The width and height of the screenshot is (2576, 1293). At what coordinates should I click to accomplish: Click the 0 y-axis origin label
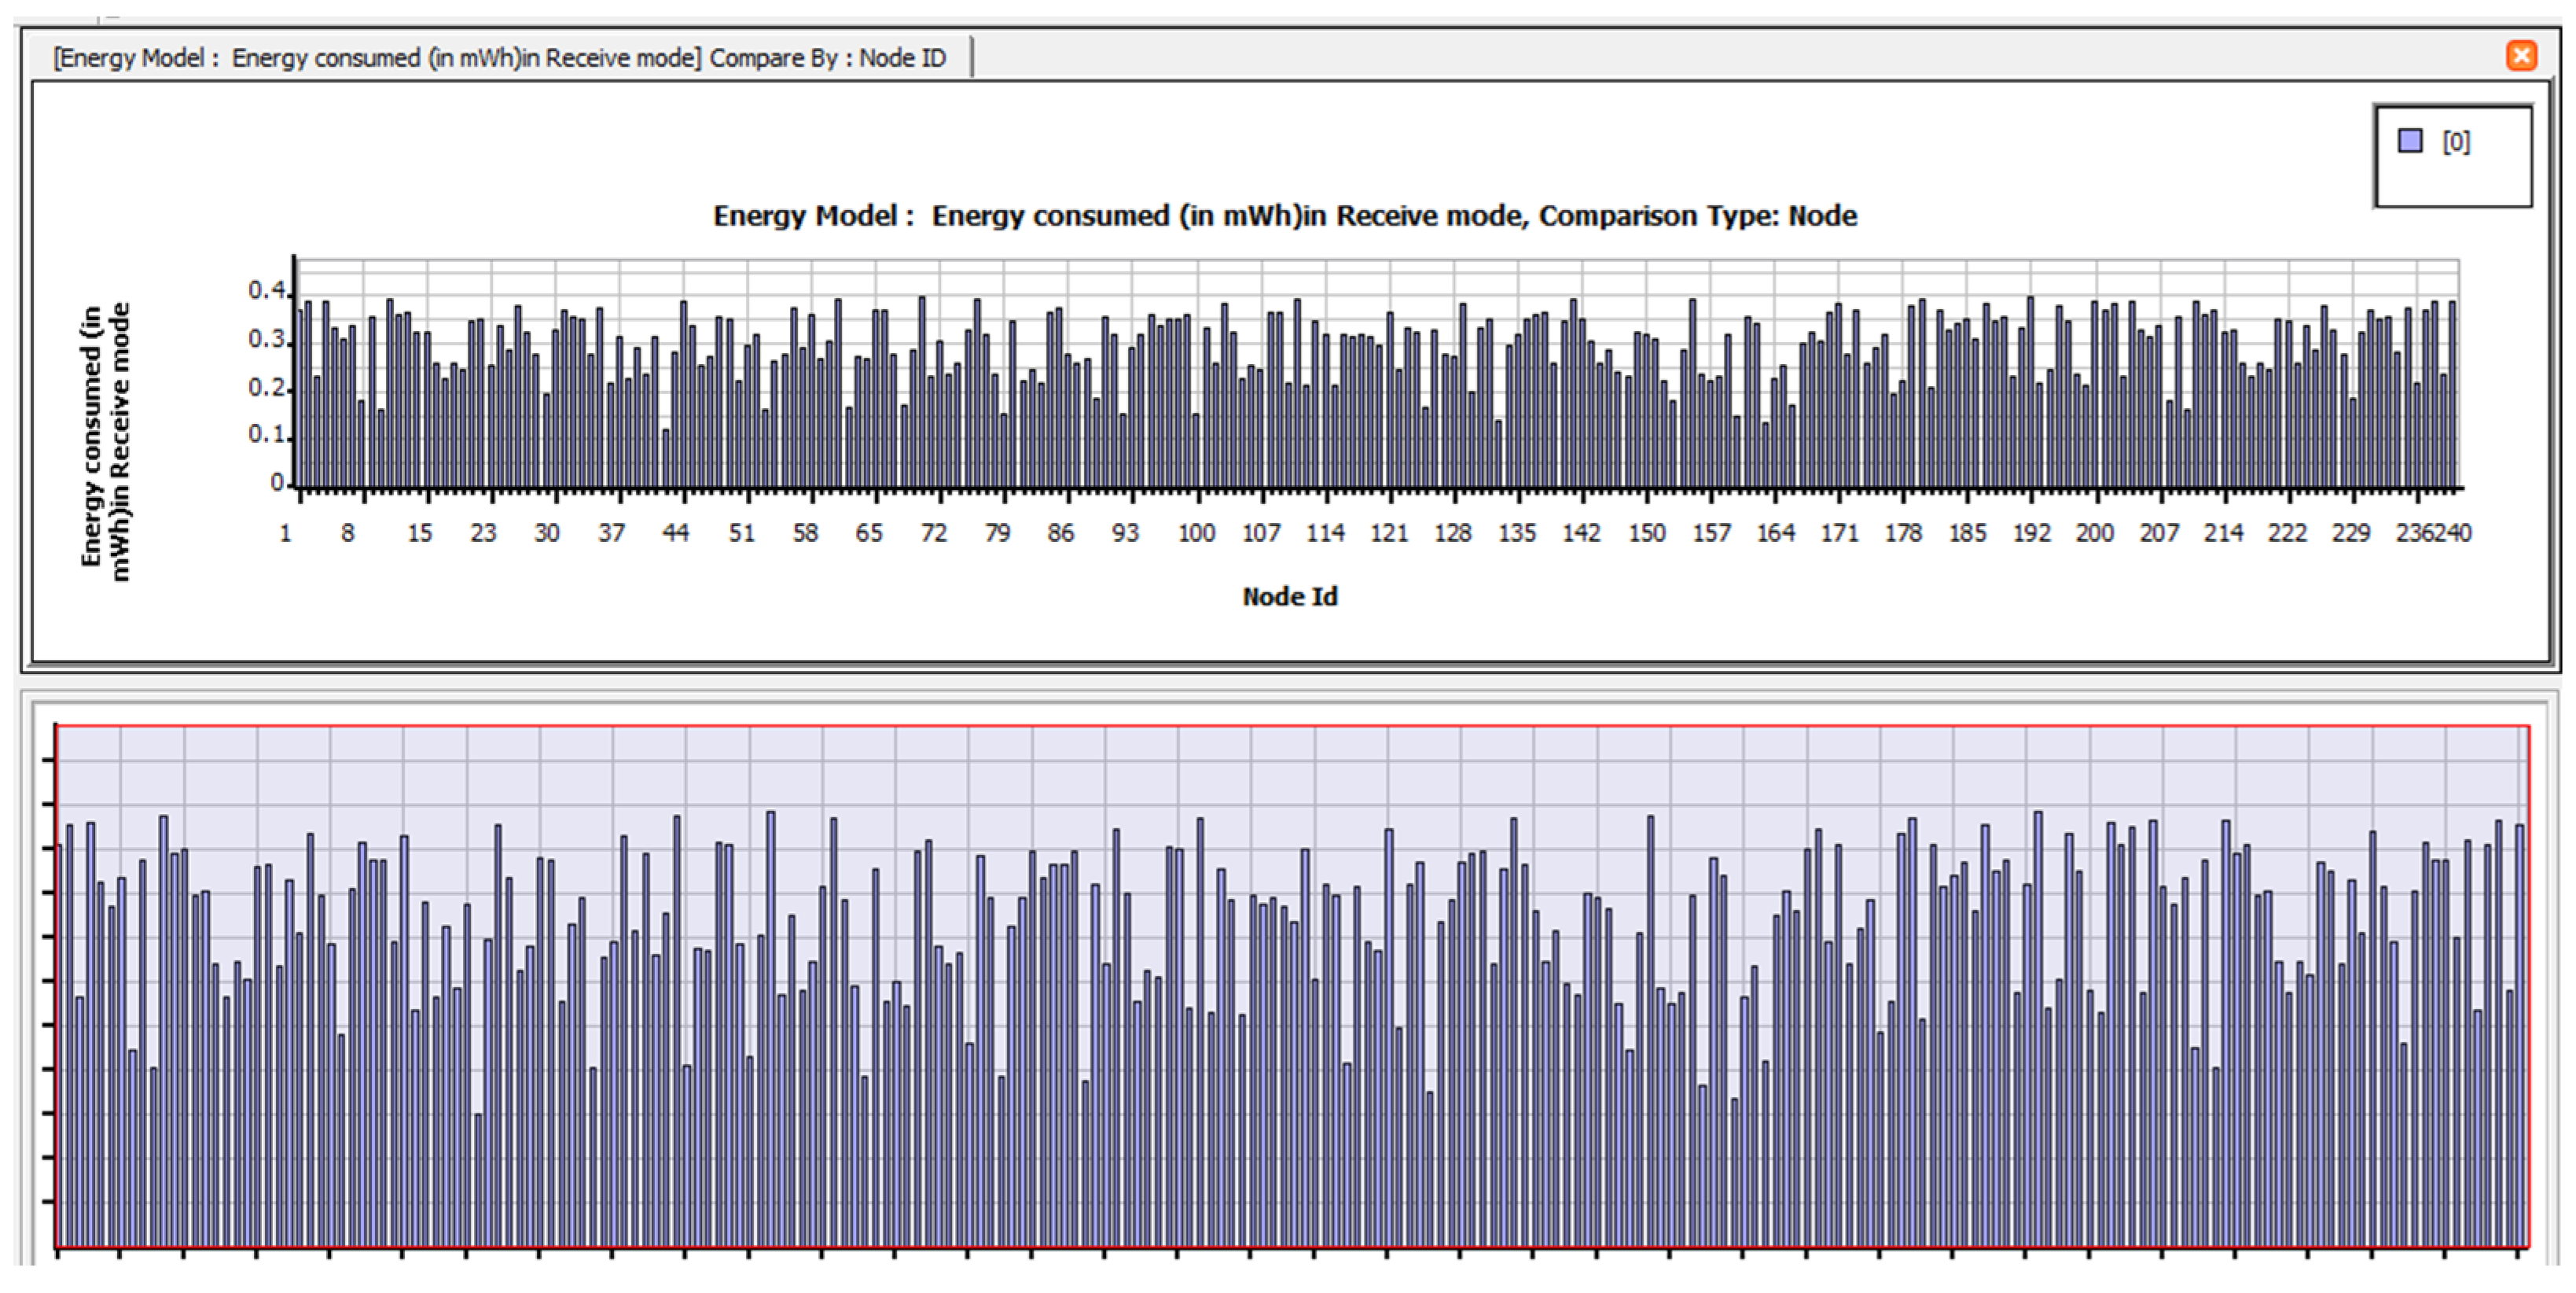click(277, 484)
